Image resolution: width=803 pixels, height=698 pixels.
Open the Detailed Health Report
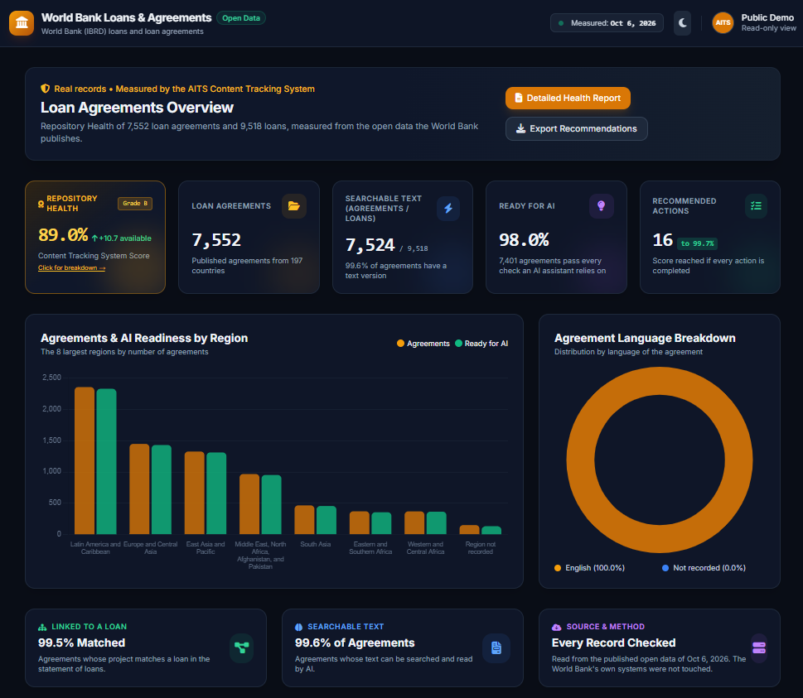(x=568, y=99)
